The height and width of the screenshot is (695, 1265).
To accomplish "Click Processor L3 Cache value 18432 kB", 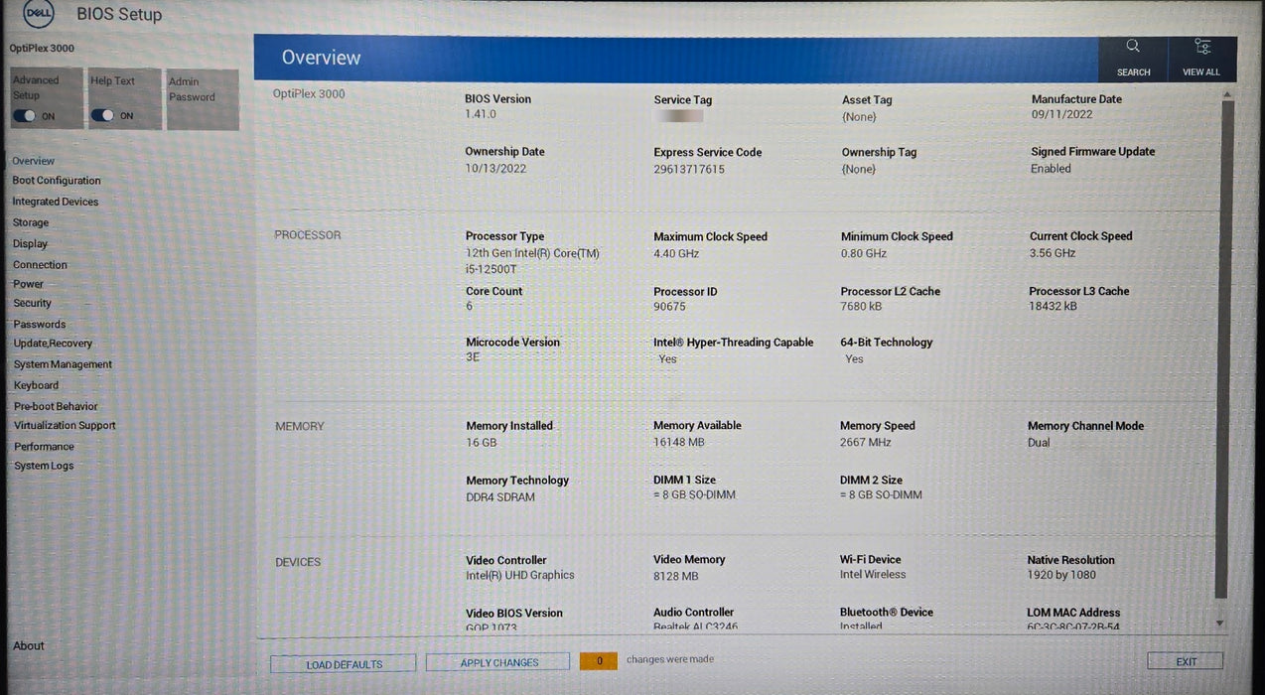I will 1053,307.
